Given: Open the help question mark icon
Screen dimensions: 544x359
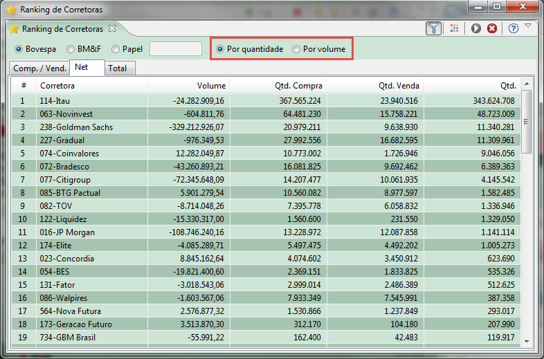Looking at the screenshot, I should [x=514, y=28].
